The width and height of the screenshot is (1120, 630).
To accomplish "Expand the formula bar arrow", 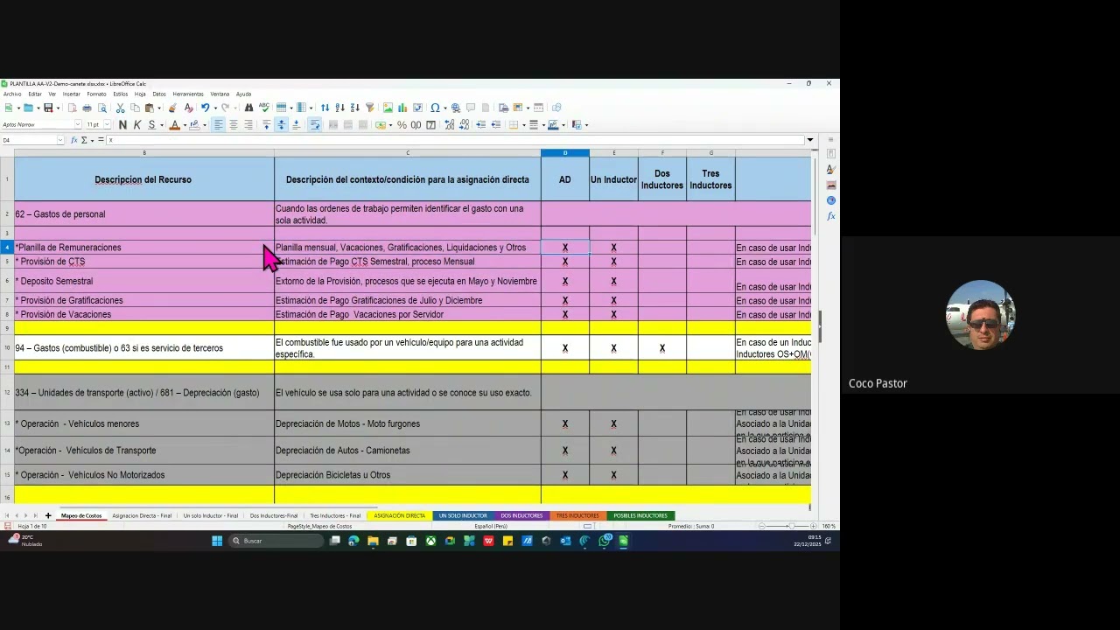I will [810, 140].
